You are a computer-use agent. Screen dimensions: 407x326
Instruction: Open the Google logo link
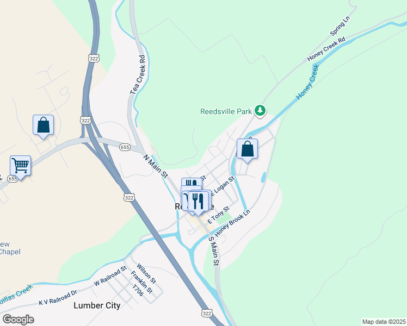tap(18, 319)
